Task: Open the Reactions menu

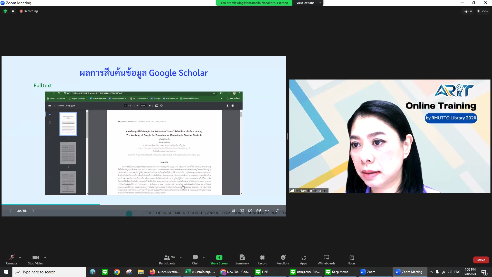Action: (x=283, y=260)
